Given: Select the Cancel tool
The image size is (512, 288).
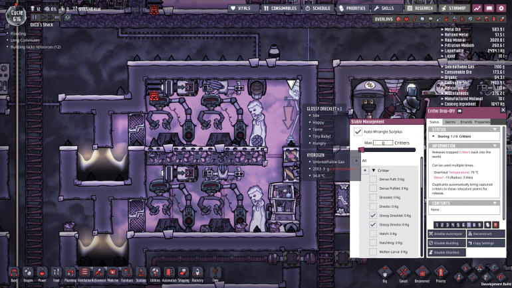Looking at the screenshot, I should [403, 273].
